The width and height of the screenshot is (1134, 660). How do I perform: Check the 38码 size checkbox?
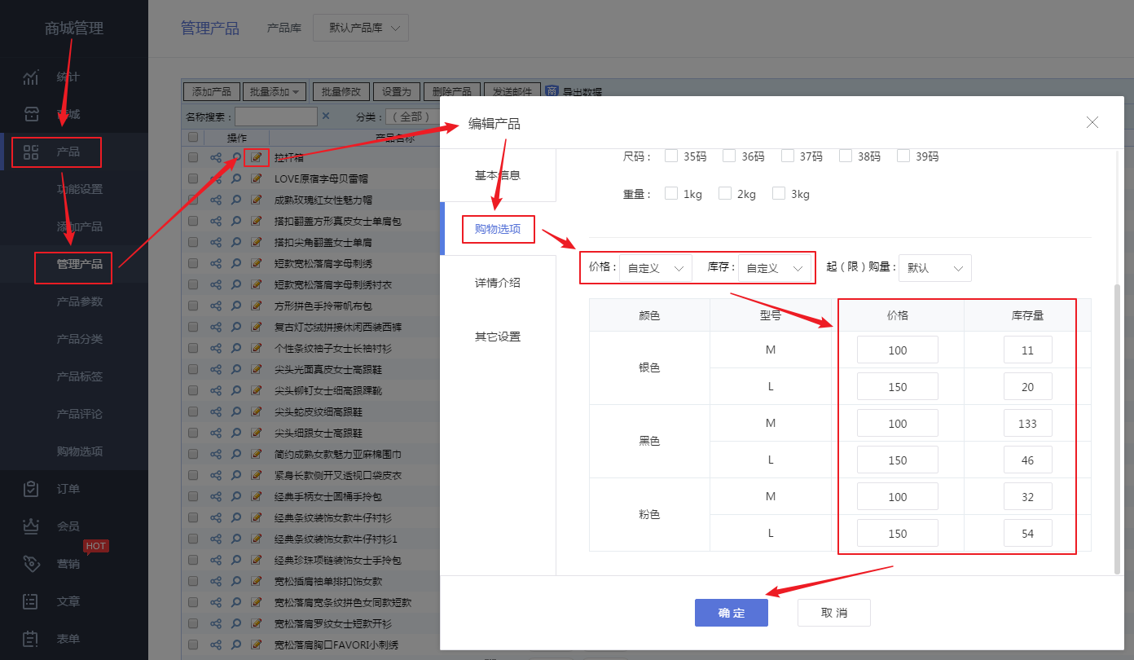tap(846, 156)
